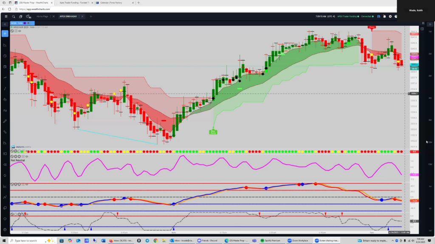Screen dimensions: 435x244
Task: Reload the WealthCharts page
Action: [9, 9]
